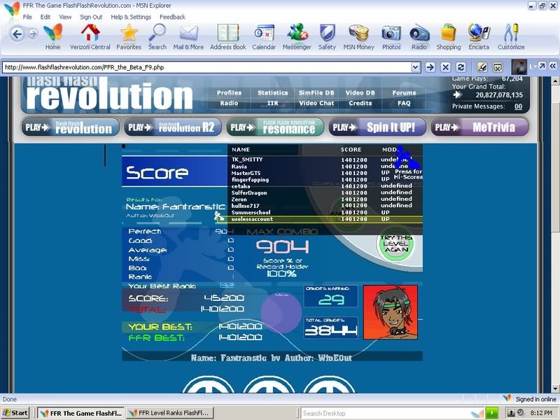Open the Private Messages count link
The image size is (560, 420).
[x=518, y=107]
